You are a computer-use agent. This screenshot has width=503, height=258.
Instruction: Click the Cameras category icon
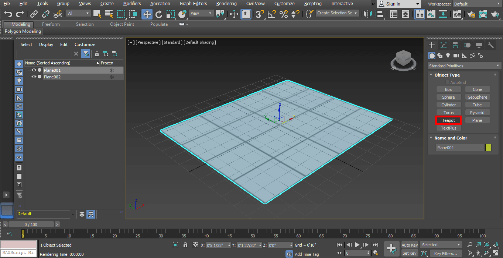click(x=456, y=56)
